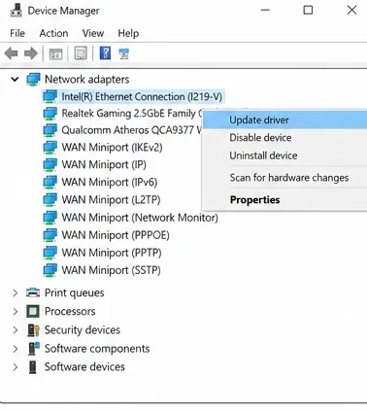Image resolution: width=367 pixels, height=411 pixels.
Task: Expand the Processors category
Action: [16, 312]
